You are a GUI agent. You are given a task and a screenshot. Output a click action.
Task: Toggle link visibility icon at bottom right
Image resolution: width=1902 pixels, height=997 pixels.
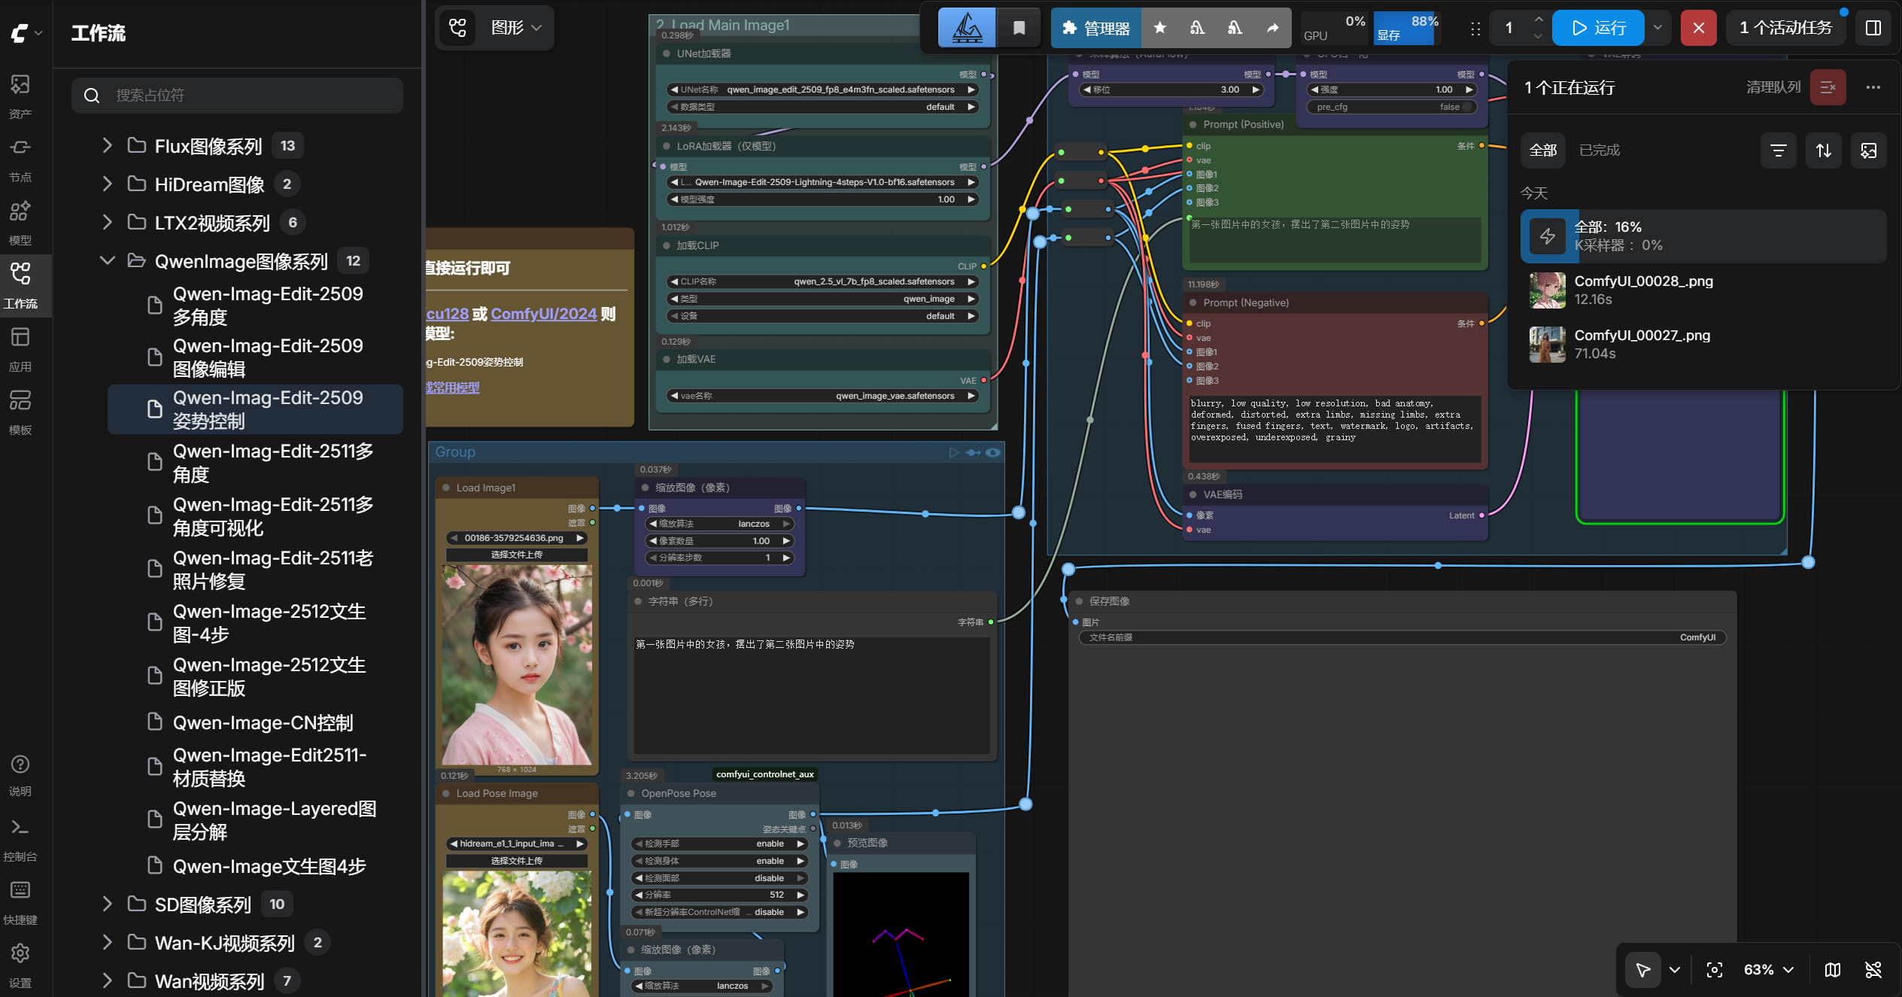click(1873, 969)
